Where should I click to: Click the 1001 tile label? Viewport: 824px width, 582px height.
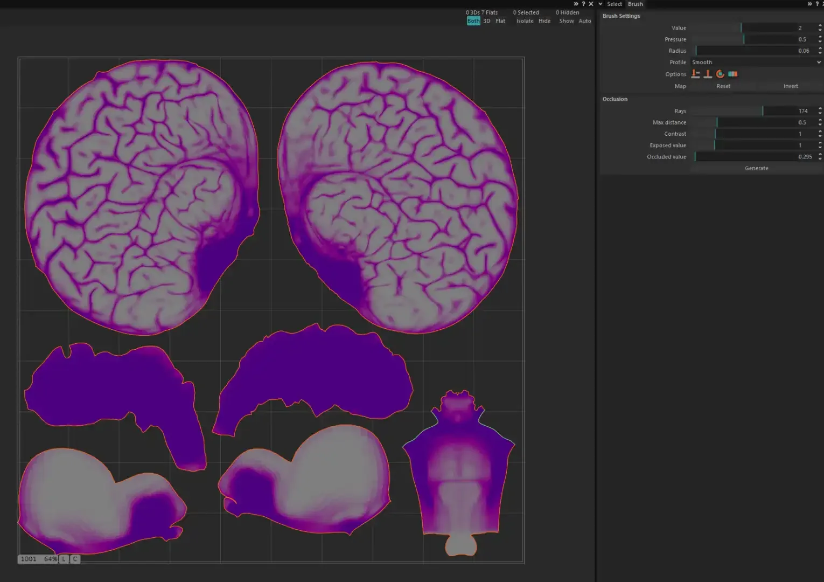pyautogui.click(x=29, y=559)
